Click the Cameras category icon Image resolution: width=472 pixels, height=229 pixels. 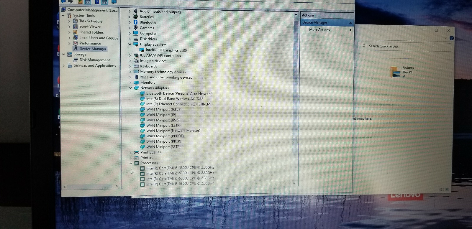pyautogui.click(x=136, y=28)
